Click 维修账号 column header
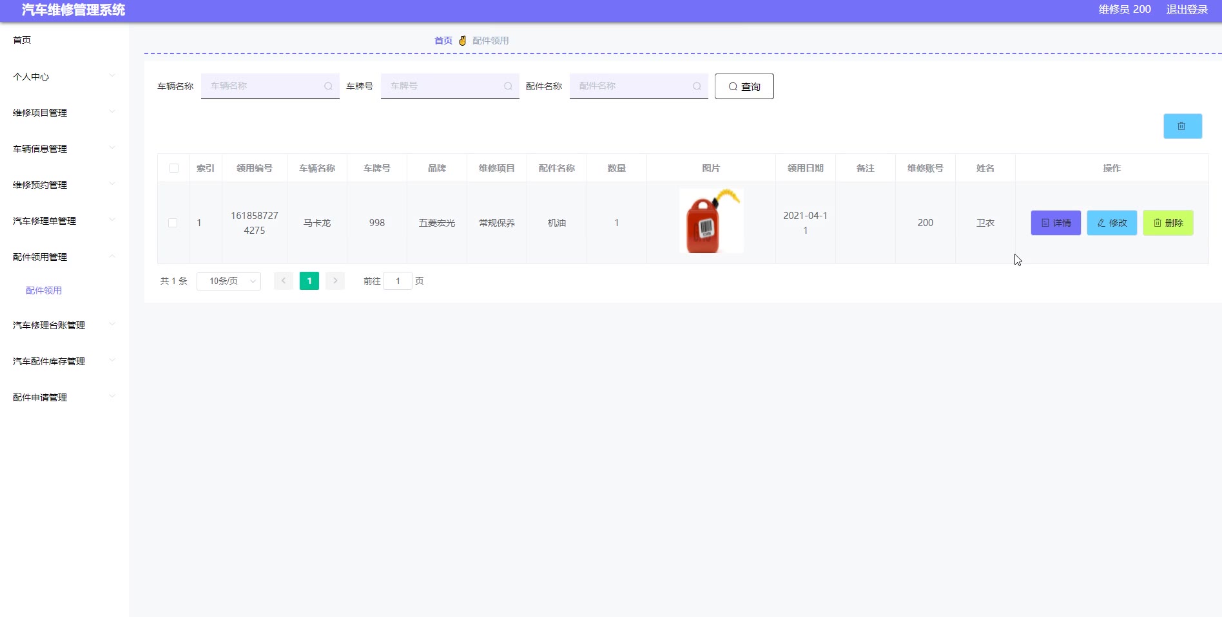This screenshot has width=1222, height=617. 926,168
